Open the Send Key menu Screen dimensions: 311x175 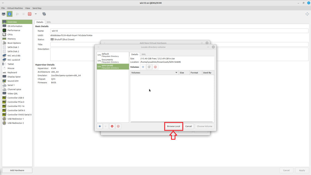coord(37,8)
